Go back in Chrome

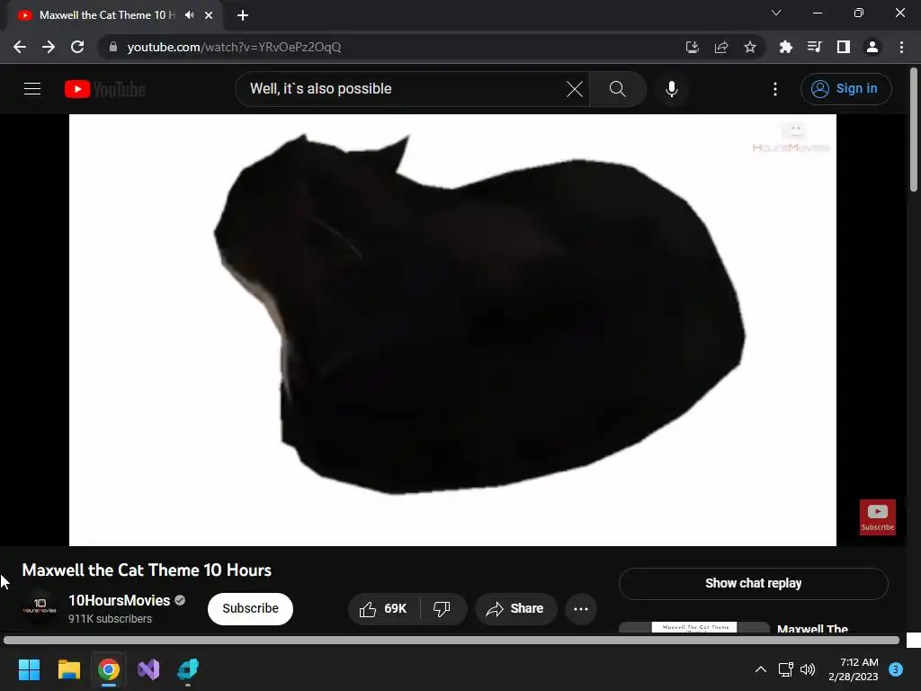pos(20,47)
